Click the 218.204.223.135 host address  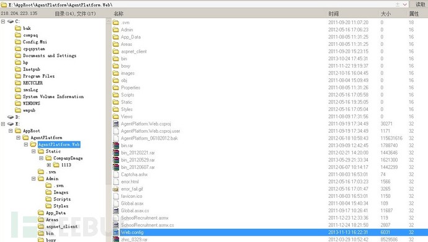[19, 14]
